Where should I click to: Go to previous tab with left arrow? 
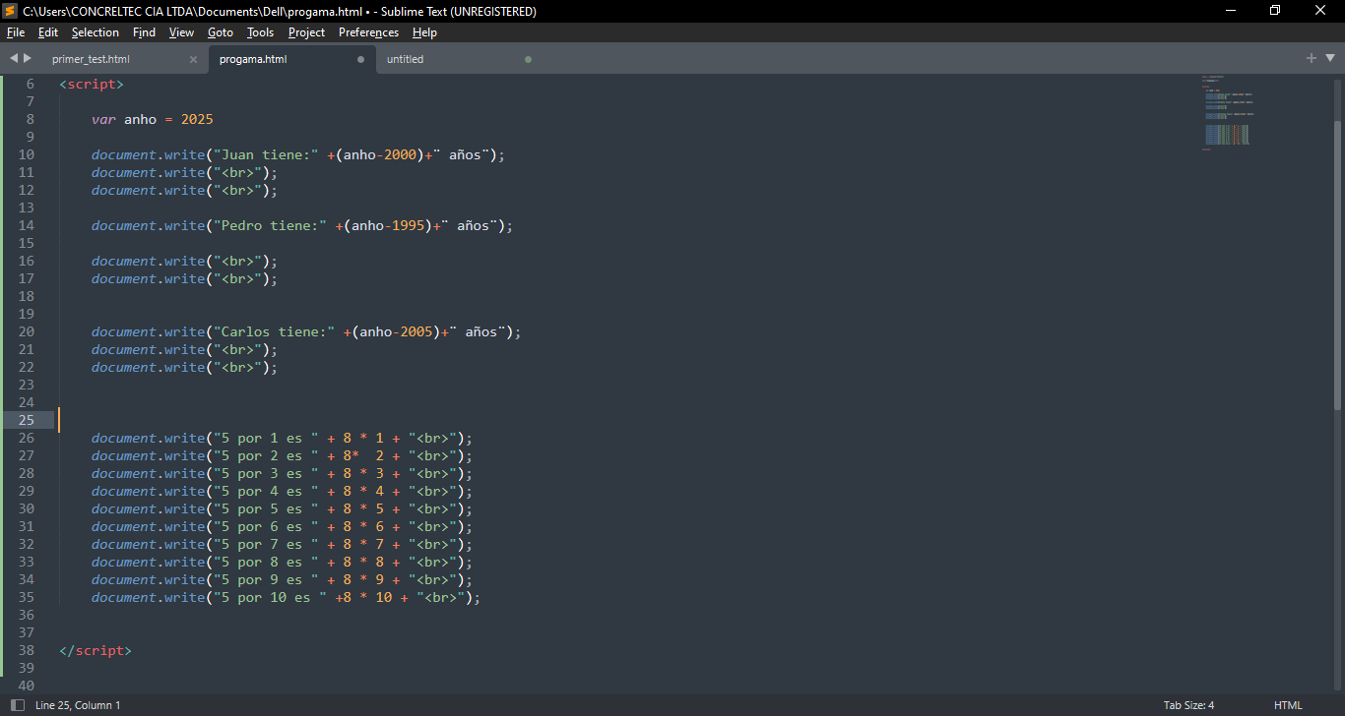[14, 58]
